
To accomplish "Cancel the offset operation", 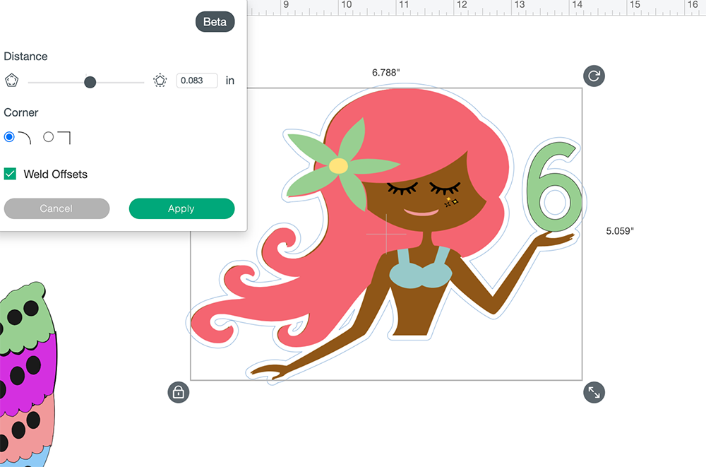I will click(x=56, y=208).
